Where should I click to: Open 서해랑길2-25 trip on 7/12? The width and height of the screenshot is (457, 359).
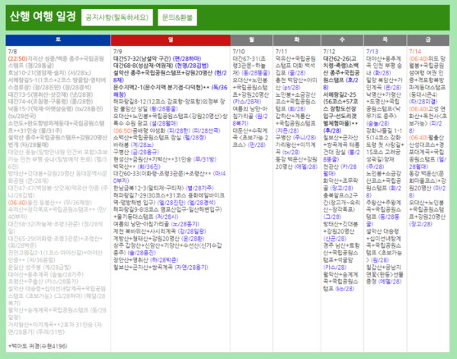click(341, 112)
